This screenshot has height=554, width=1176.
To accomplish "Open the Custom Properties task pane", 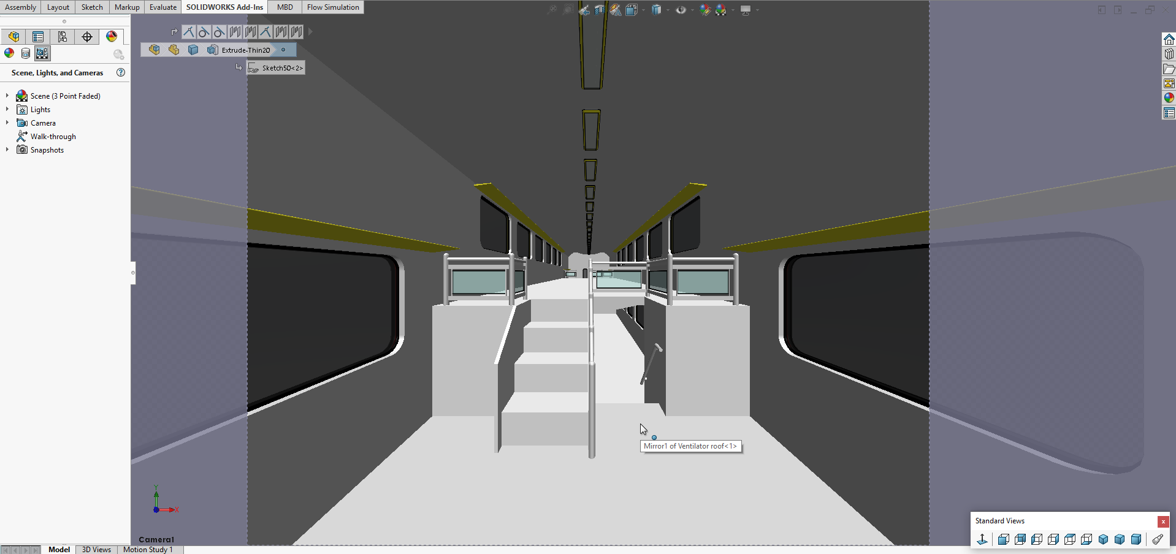I will tap(1169, 113).
